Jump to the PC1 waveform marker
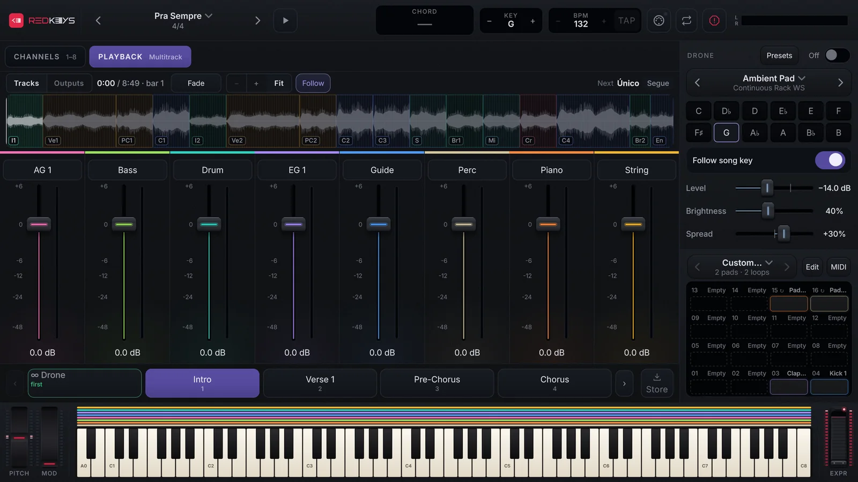Viewport: 858px width, 482px height. pos(127,140)
